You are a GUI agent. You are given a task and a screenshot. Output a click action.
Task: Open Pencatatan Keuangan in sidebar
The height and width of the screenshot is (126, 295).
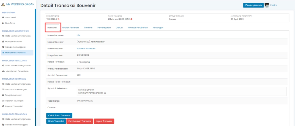[x=18, y=90]
